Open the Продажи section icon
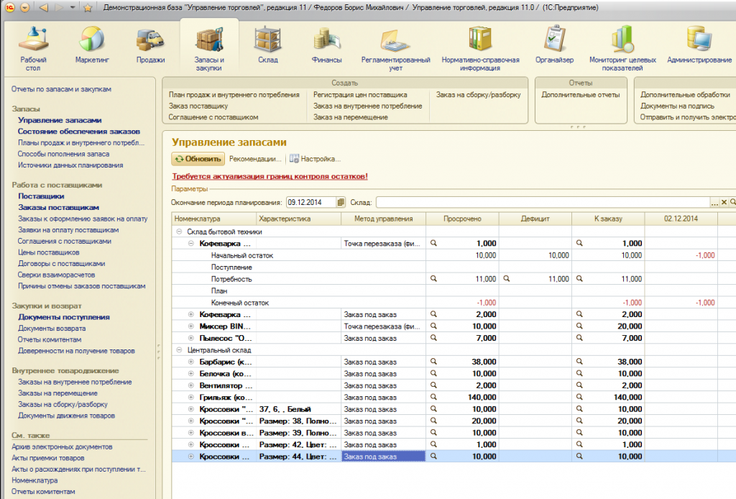This screenshot has width=736, height=499. [x=151, y=40]
